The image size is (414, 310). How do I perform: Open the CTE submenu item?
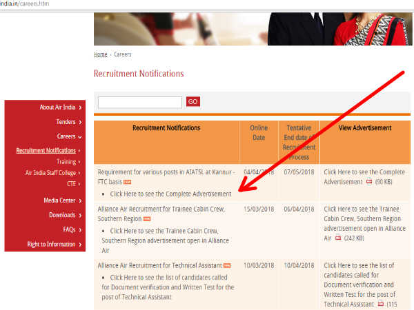click(x=71, y=184)
